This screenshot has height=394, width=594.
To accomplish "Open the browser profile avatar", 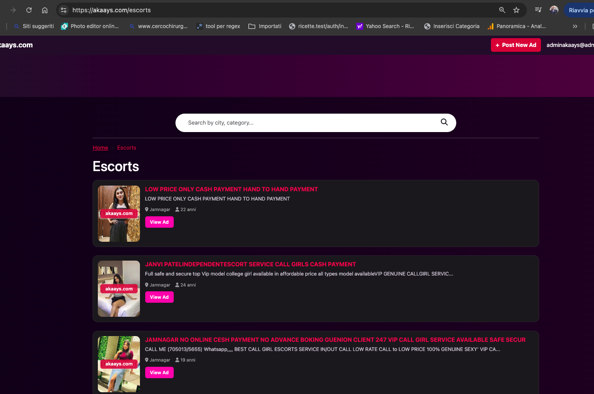I will (x=554, y=10).
